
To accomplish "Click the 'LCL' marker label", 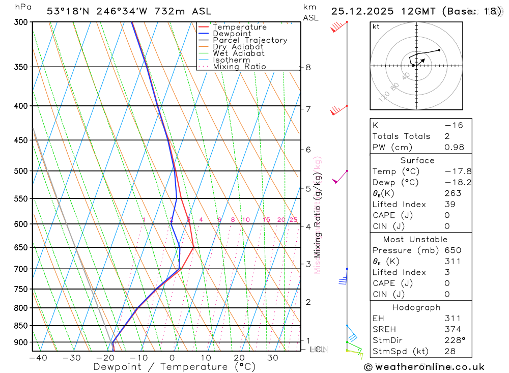I will (318, 350).
